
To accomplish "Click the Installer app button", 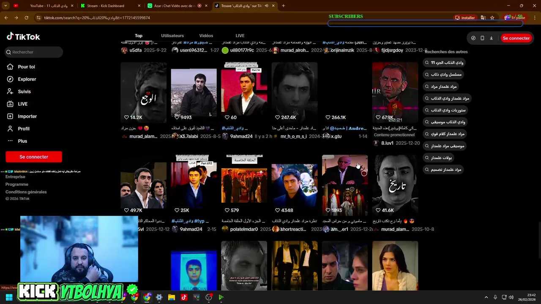I will [x=465, y=18].
